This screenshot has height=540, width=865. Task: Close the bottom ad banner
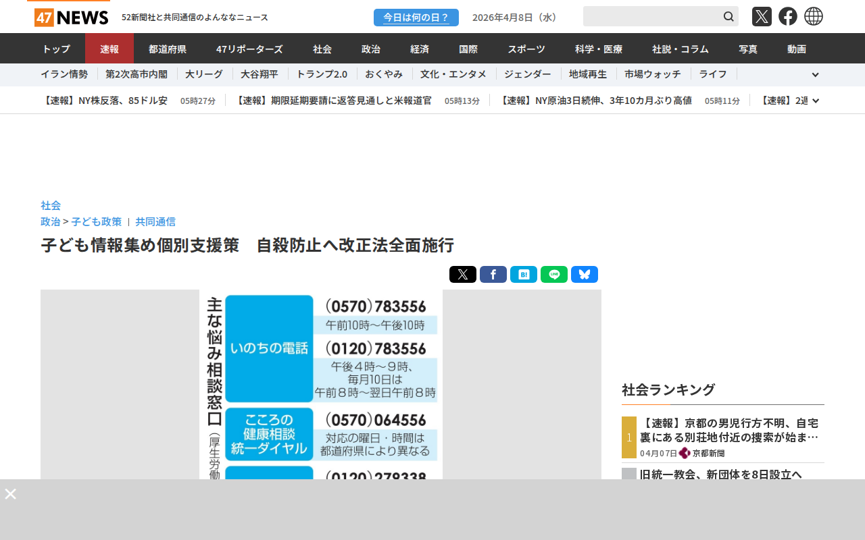(x=11, y=494)
